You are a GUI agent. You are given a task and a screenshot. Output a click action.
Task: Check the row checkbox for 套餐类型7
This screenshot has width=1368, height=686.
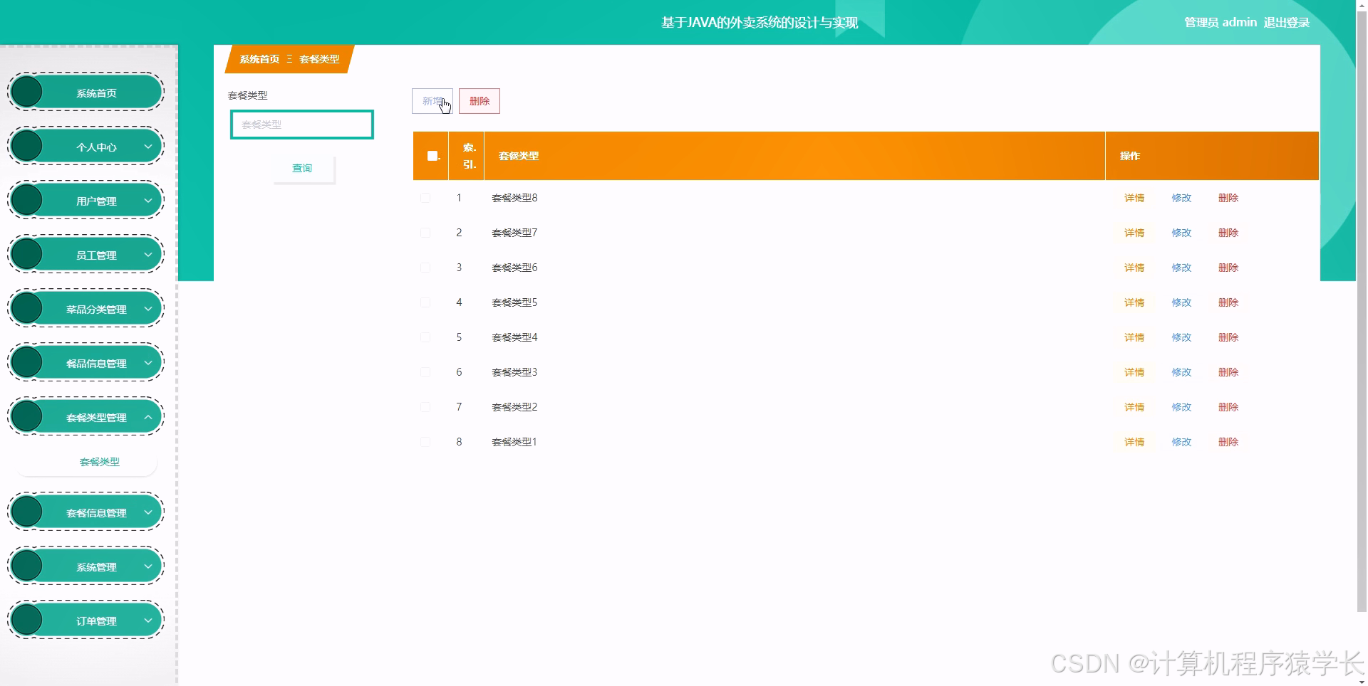[x=425, y=233]
